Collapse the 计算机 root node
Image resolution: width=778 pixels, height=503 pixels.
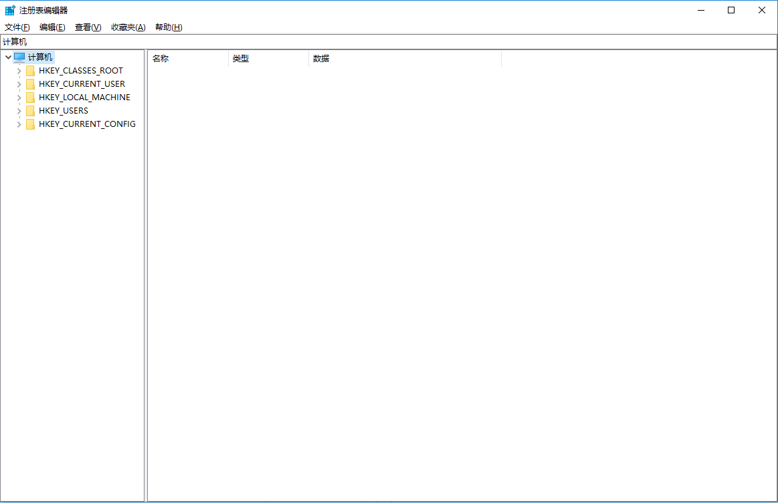[x=7, y=57]
